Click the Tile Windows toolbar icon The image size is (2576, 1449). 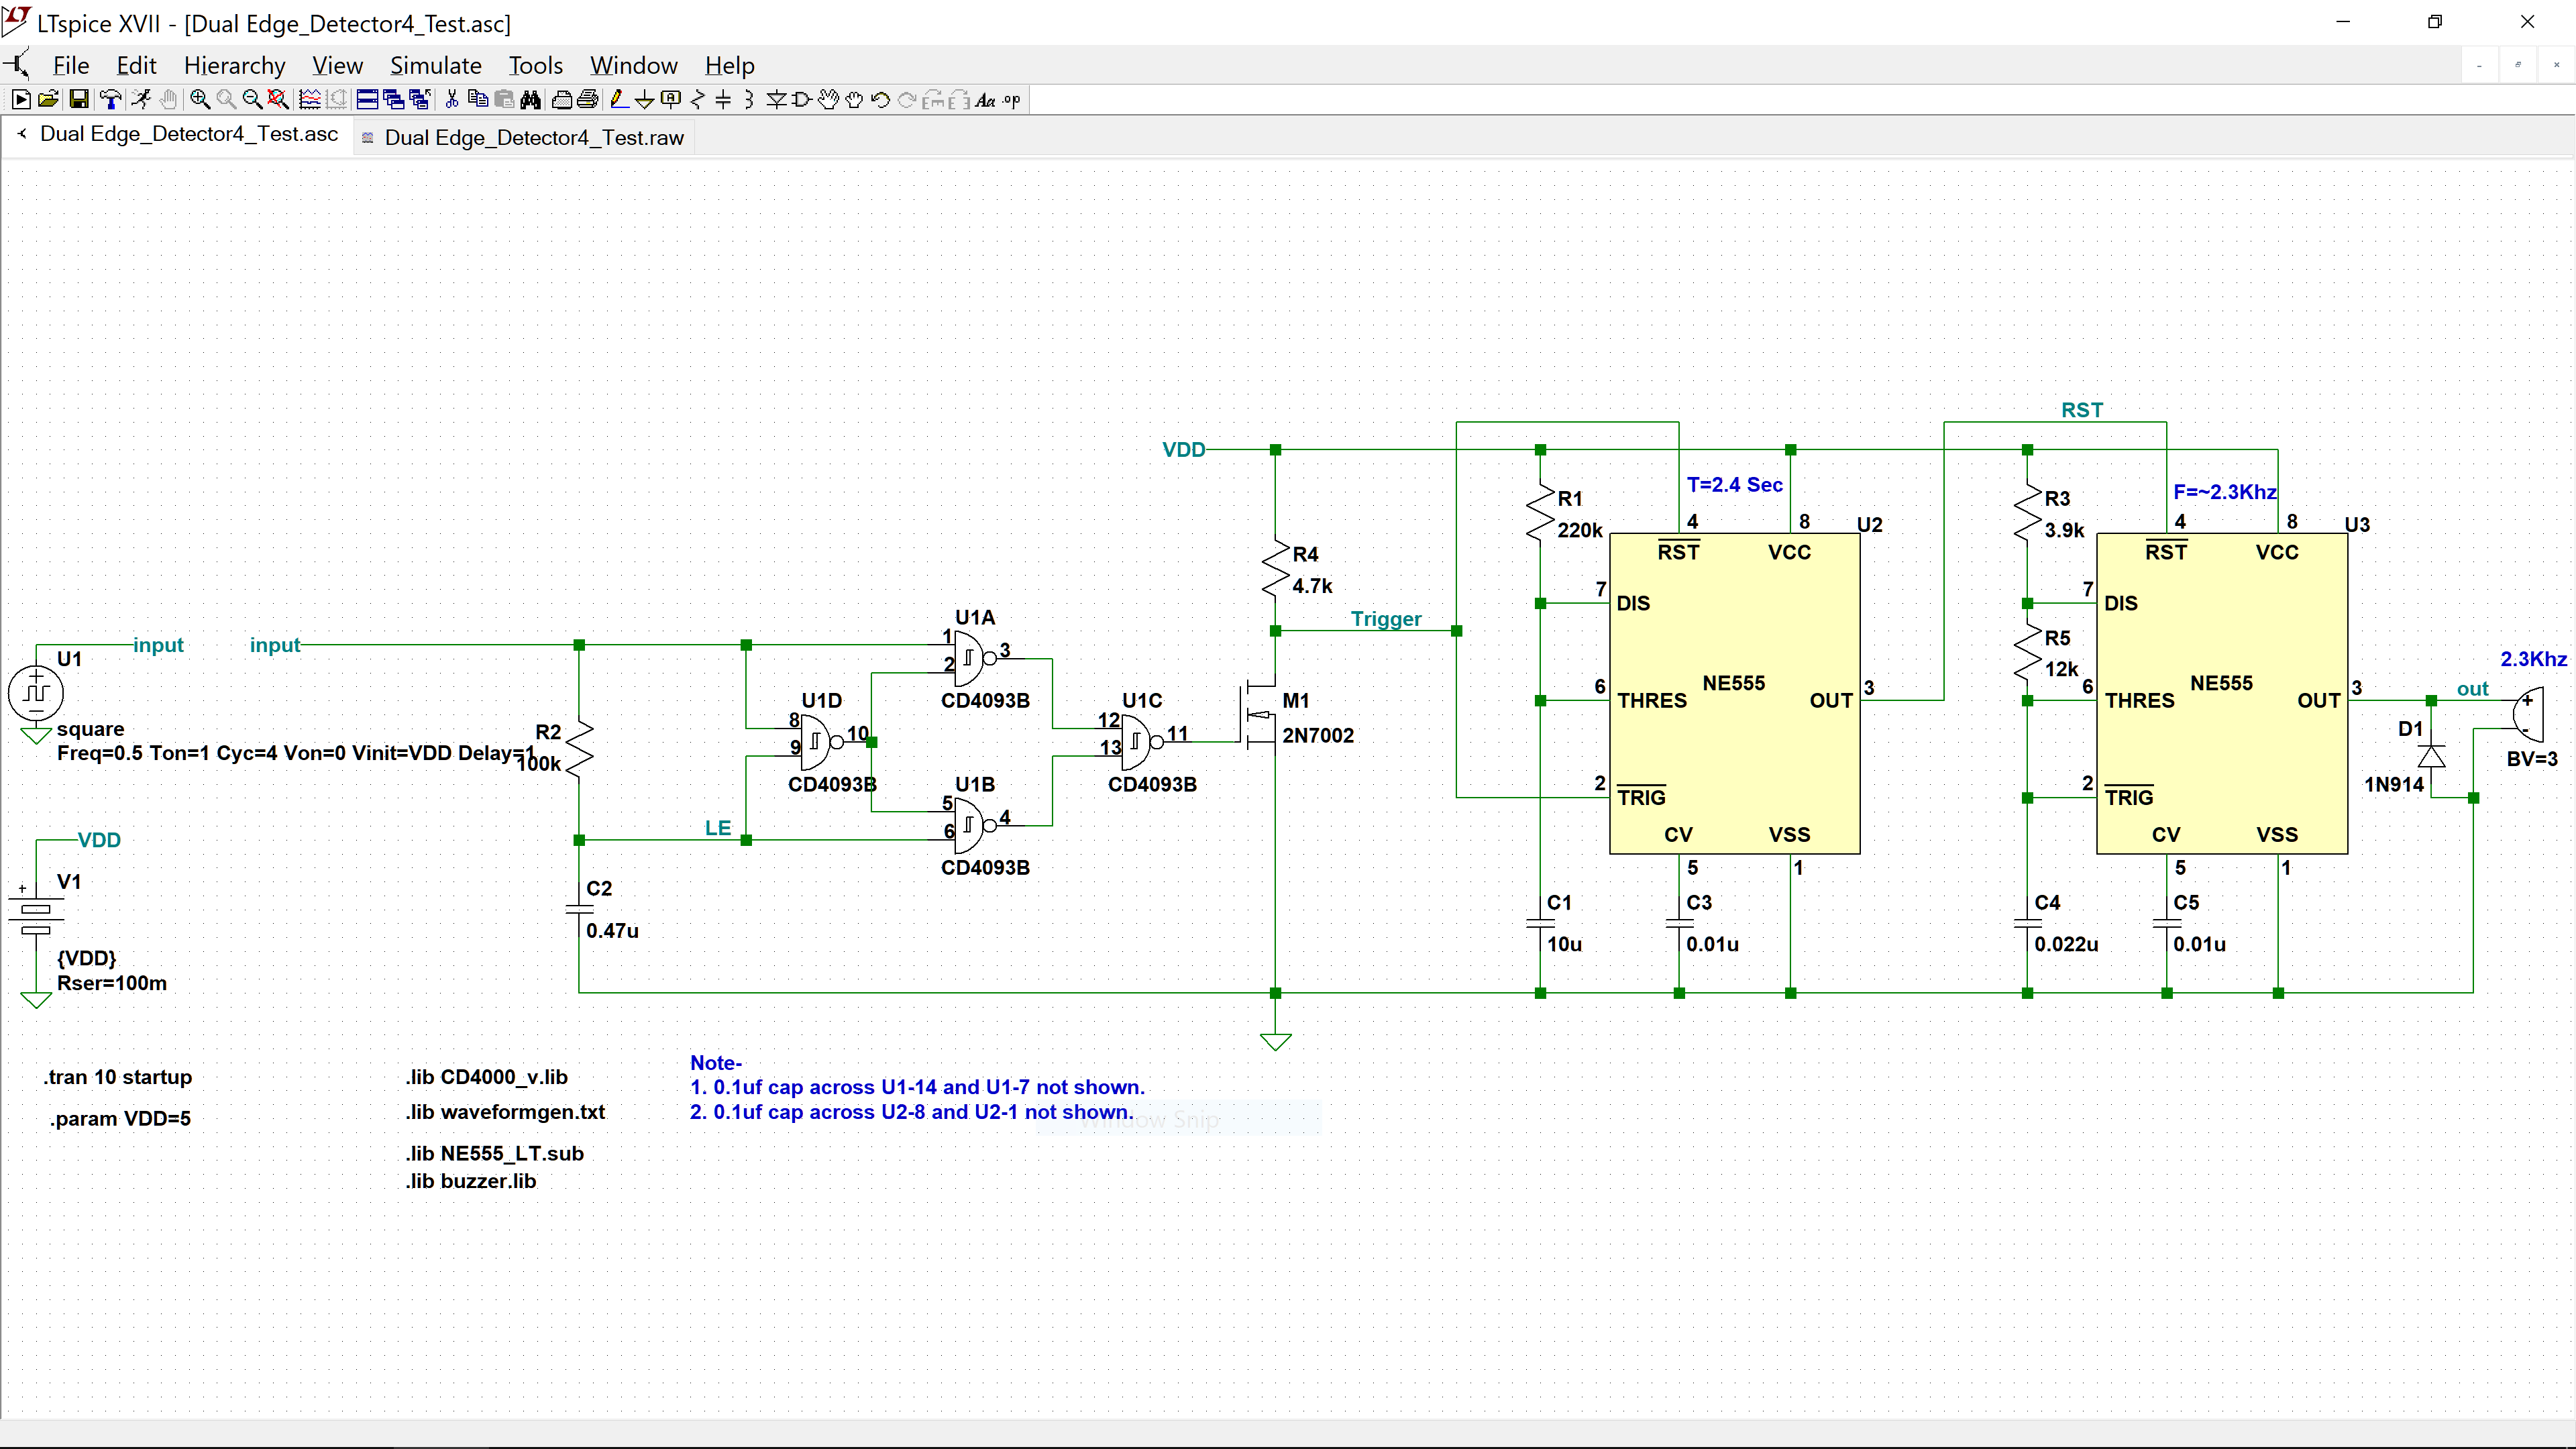(367, 100)
